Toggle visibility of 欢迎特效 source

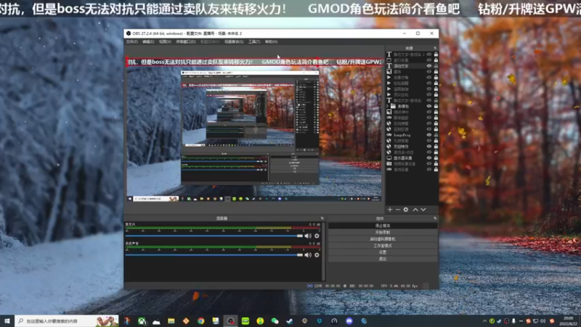(x=429, y=147)
